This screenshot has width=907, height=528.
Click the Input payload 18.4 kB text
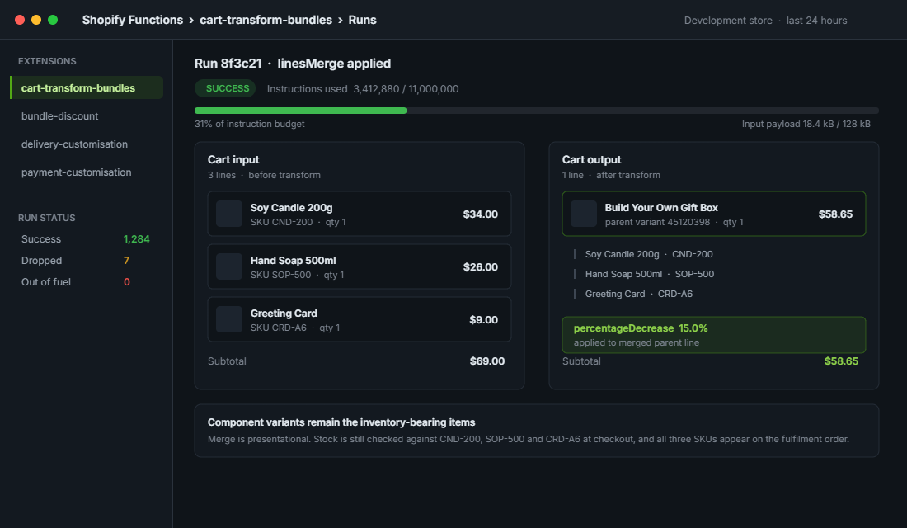(x=806, y=124)
